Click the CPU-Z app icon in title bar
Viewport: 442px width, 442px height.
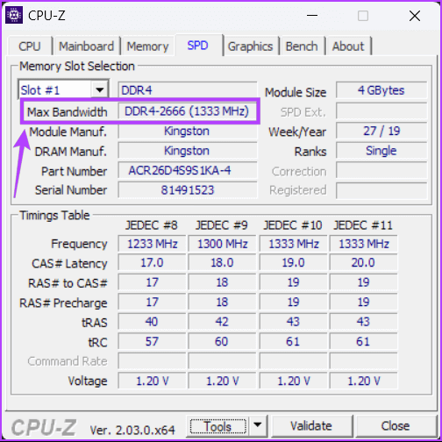[14, 15]
